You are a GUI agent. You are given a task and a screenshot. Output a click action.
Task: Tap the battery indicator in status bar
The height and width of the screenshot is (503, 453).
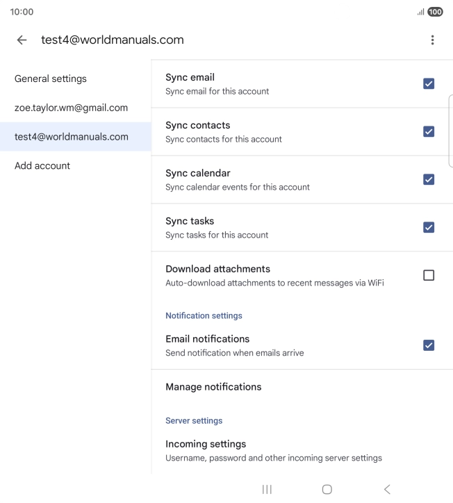[435, 12]
